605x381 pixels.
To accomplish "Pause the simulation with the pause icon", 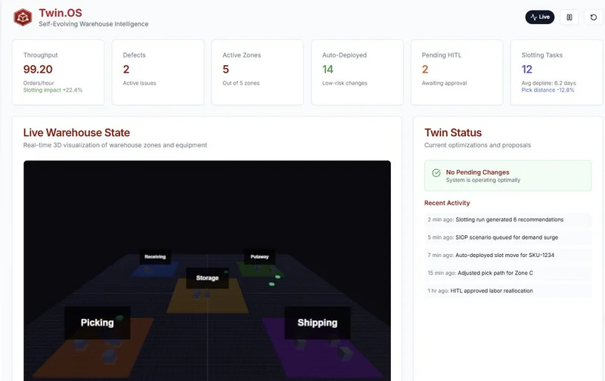I will point(569,17).
